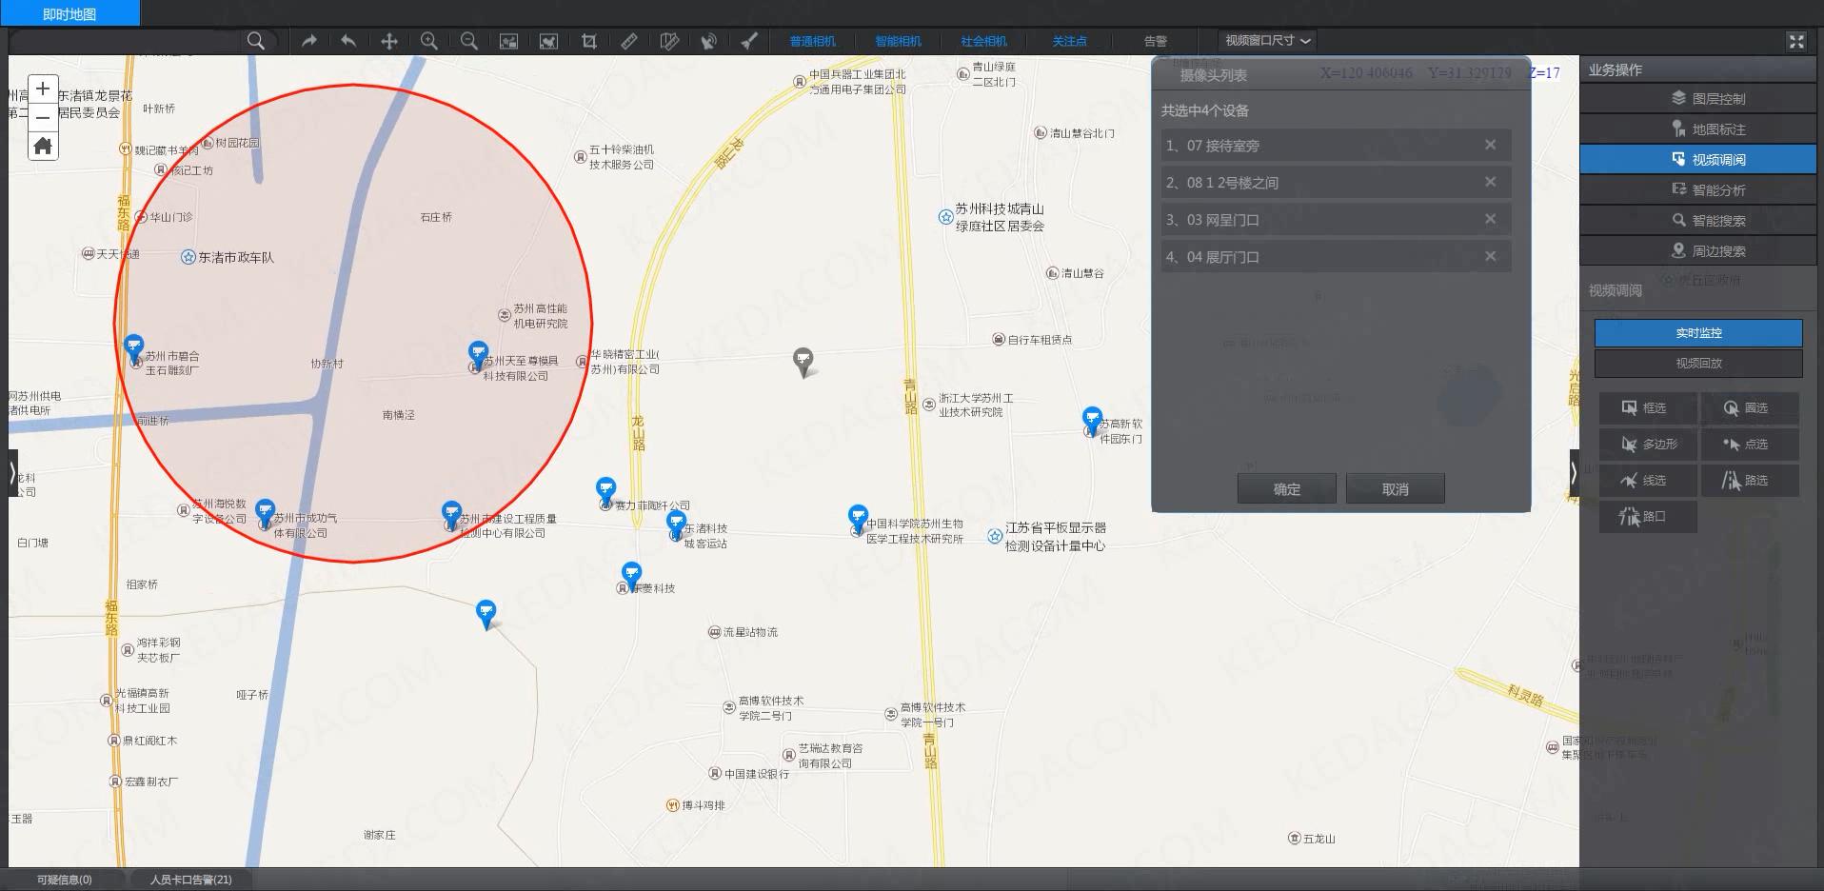
Task: Click the crop/frame tool icon
Action: point(589,41)
